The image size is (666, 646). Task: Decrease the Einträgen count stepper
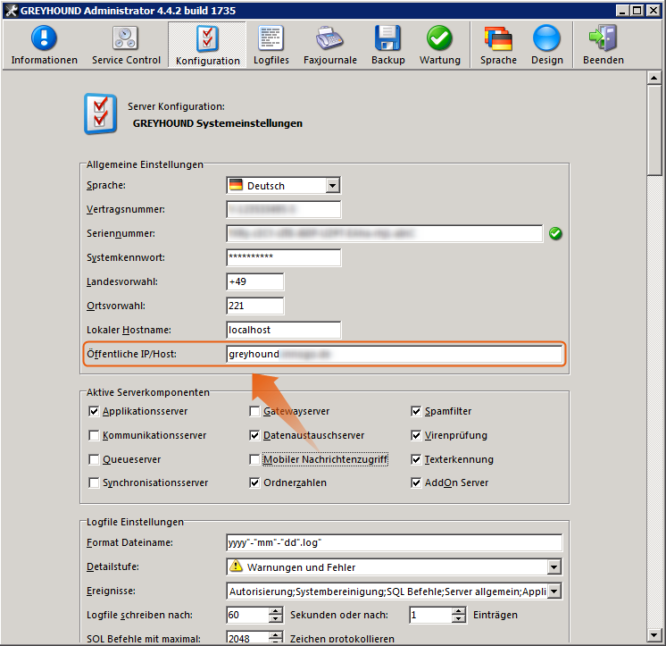[x=458, y=619]
